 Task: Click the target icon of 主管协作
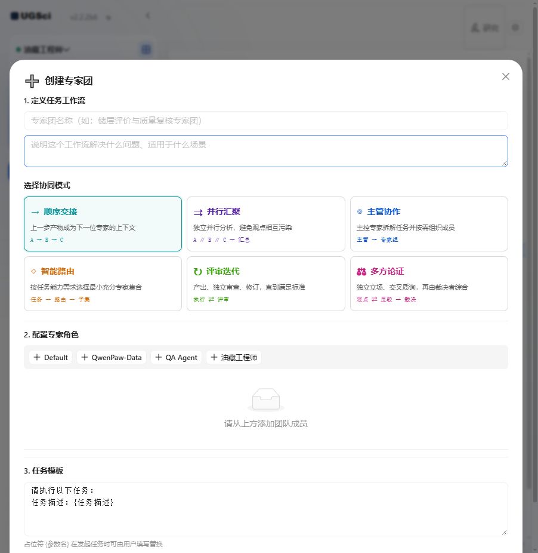click(360, 211)
